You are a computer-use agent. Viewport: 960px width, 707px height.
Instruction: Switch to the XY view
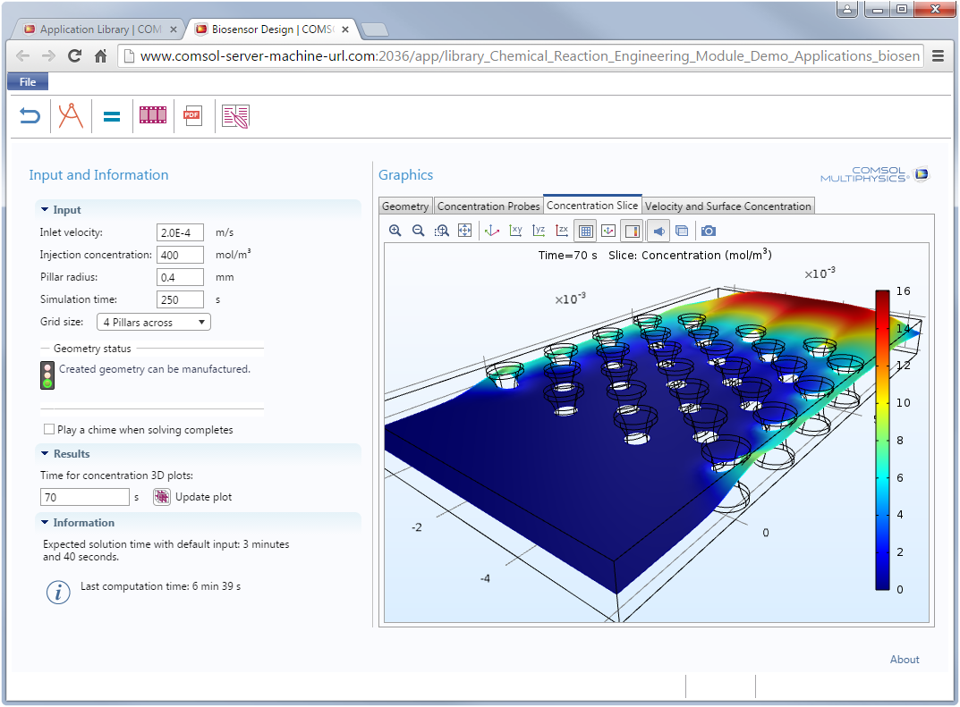pyautogui.click(x=515, y=231)
